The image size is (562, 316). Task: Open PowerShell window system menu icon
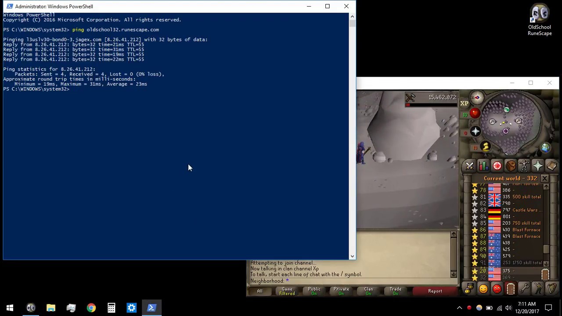click(x=10, y=6)
